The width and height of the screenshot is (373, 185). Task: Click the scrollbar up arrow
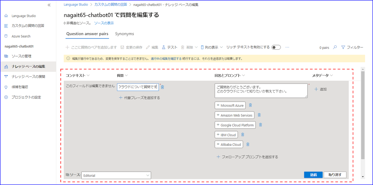click(x=363, y=69)
